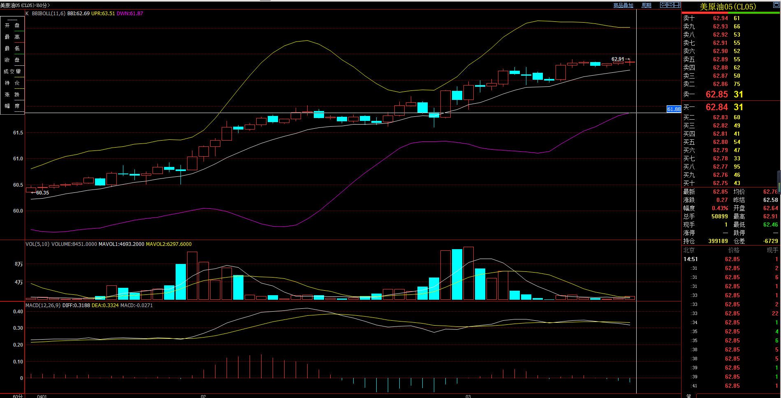Viewport: 781px width, 398px height.
Task: Click the 开盘 label in info box
Action: click(x=12, y=25)
